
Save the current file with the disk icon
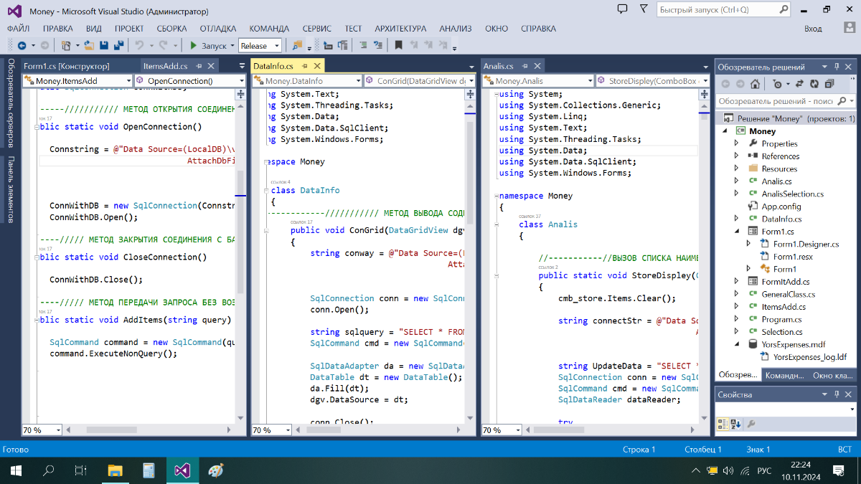tap(104, 45)
